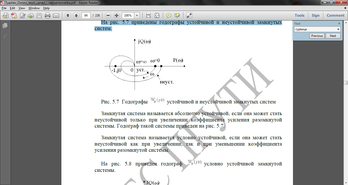The width and height of the screenshot is (348, 185).
Task: Open a file via the Open icon
Action: tap(6, 16)
